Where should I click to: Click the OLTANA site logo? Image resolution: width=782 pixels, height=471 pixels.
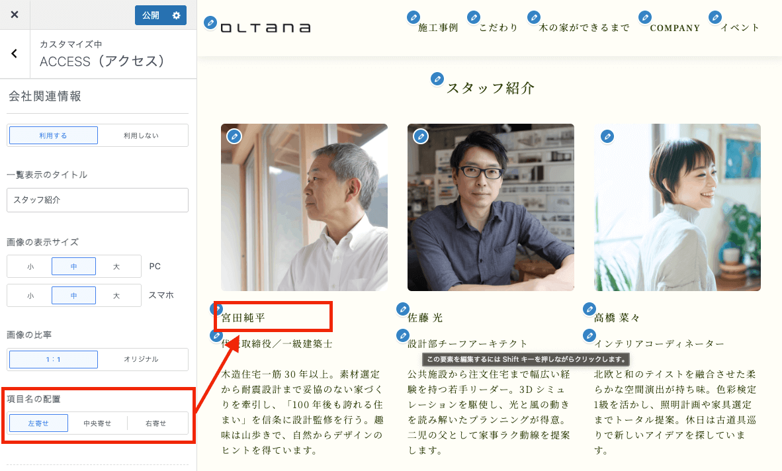[x=266, y=28]
